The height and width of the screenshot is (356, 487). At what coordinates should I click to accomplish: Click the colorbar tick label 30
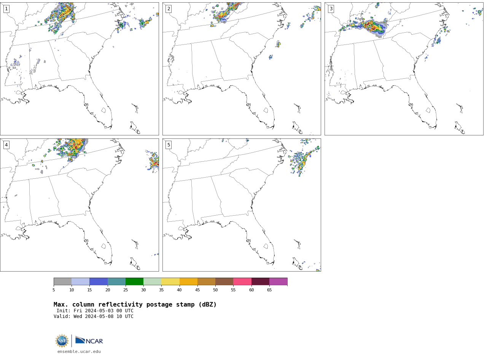(x=143, y=290)
